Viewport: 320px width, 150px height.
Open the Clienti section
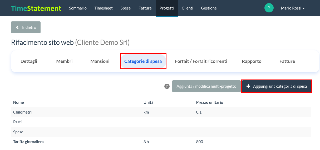(x=188, y=8)
